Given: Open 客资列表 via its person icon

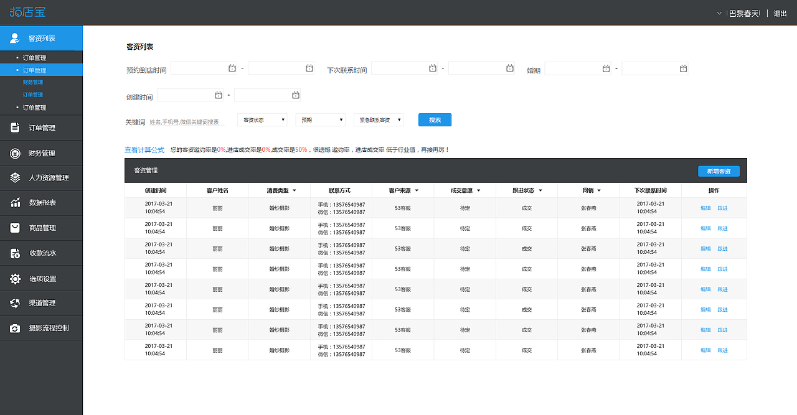Looking at the screenshot, I should pos(15,38).
